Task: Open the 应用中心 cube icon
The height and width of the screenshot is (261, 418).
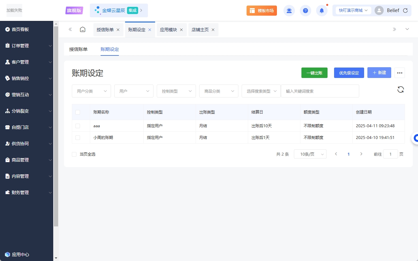Action: tap(8, 254)
